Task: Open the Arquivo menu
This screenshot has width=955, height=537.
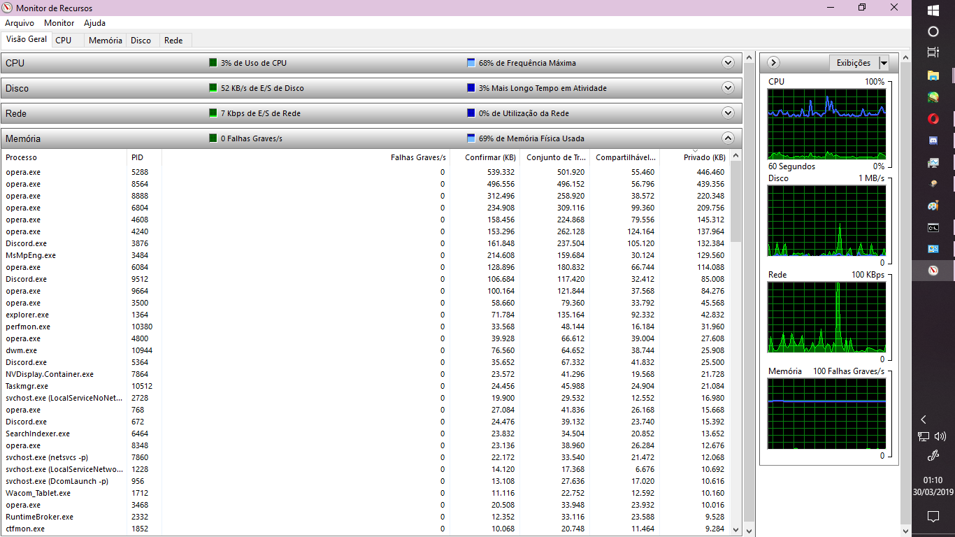Action: [x=20, y=23]
